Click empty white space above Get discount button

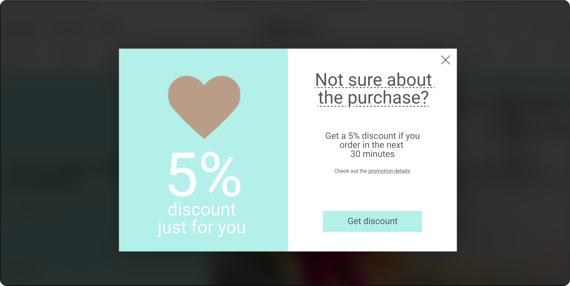click(372, 193)
